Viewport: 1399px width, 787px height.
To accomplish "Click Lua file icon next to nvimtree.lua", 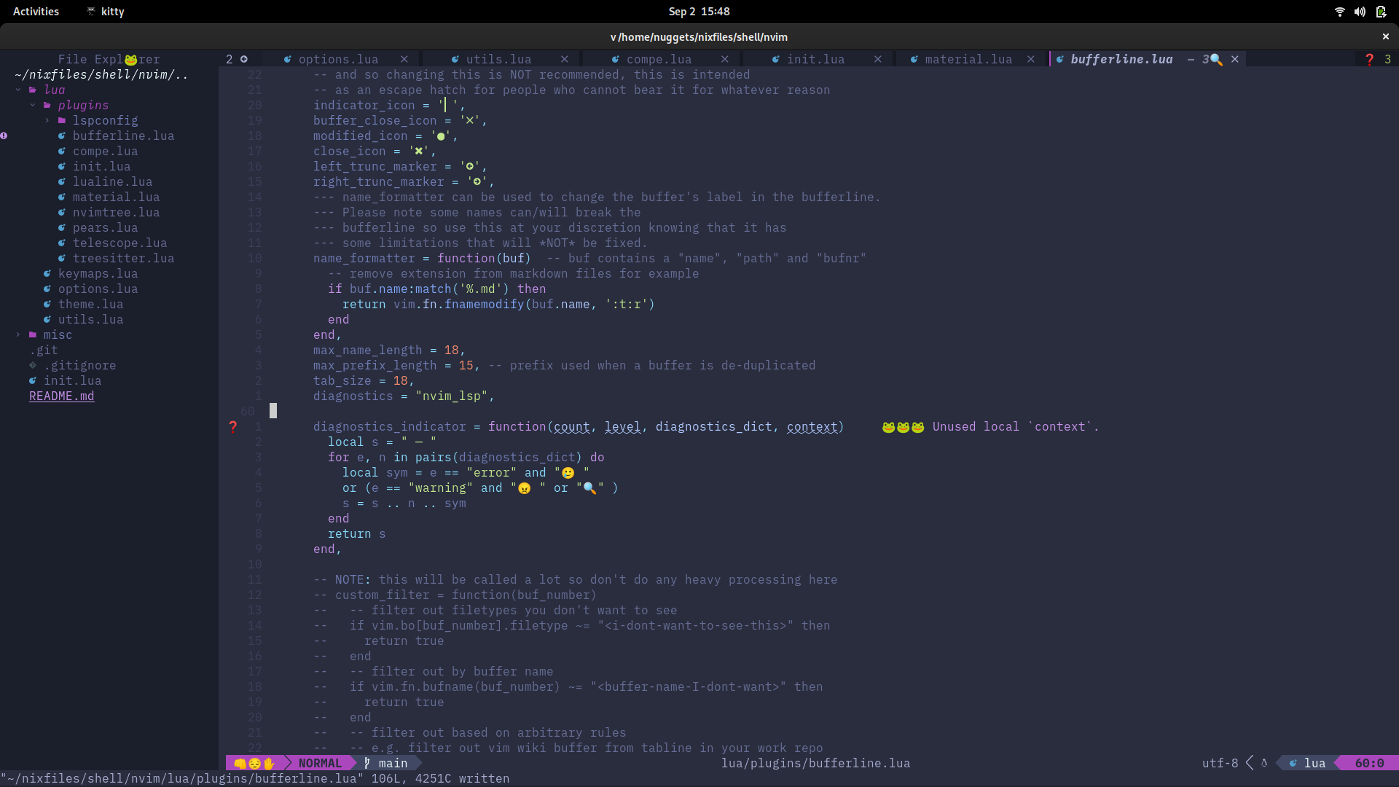I will pos(62,212).
